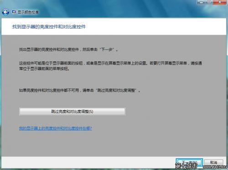
Task: Click the paragraph starting with 这些控件可能是位于
Action: pyautogui.click(x=110, y=66)
